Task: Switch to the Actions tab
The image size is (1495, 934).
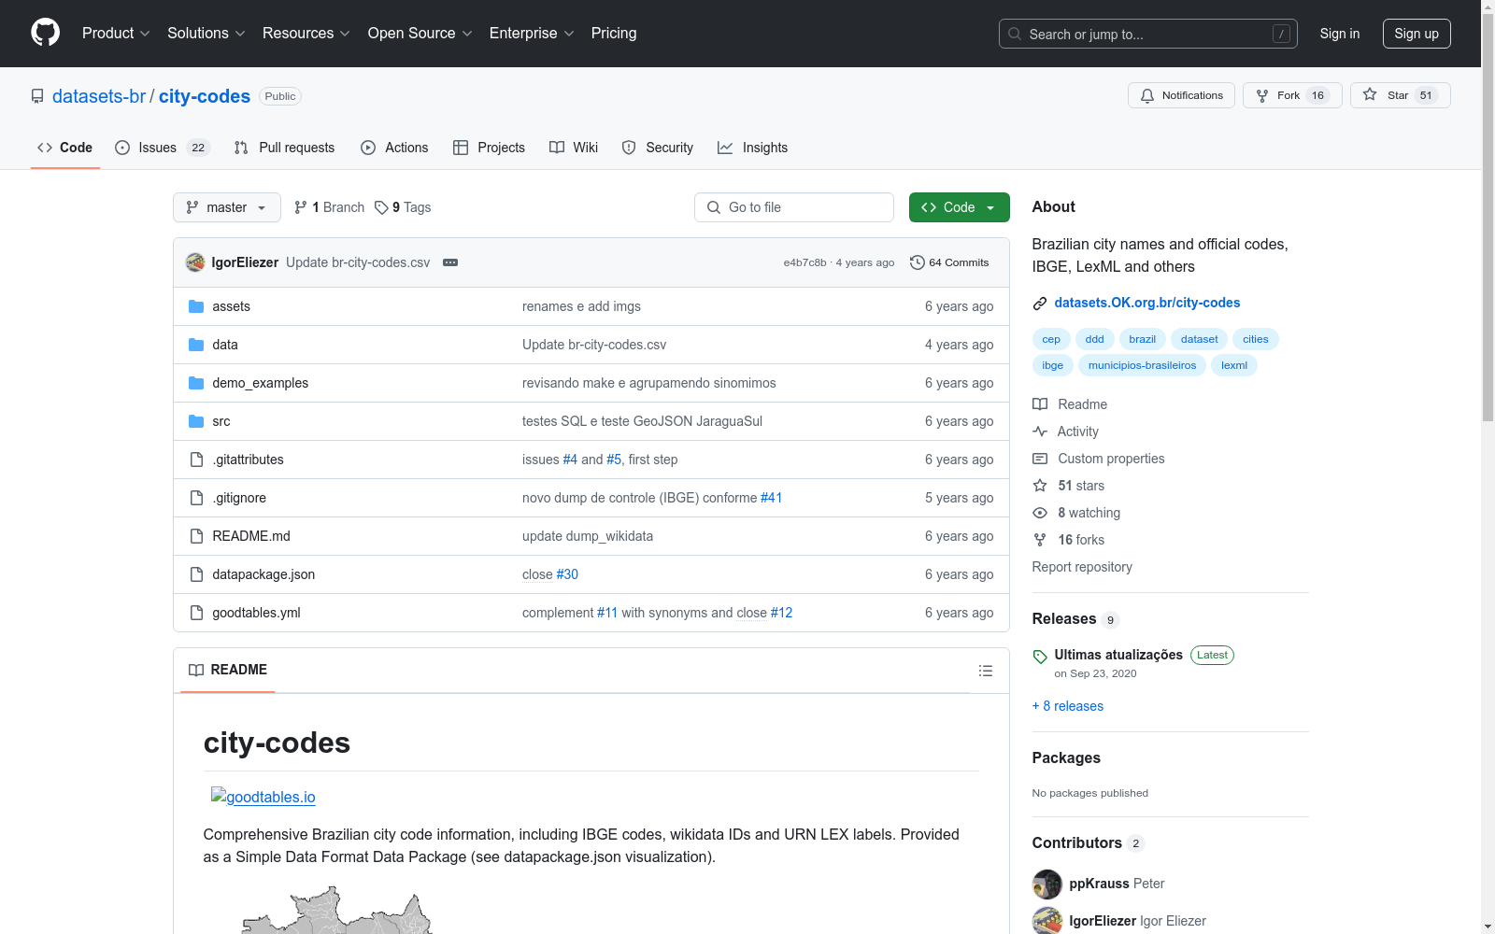Action: coord(394,148)
